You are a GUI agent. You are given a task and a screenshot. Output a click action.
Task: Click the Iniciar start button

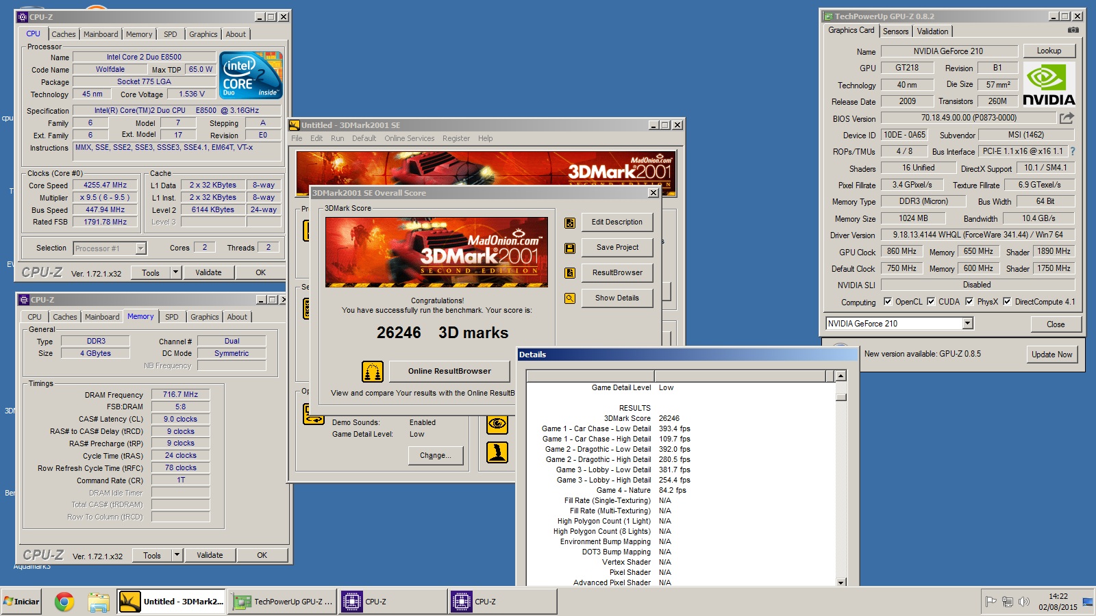click(x=21, y=602)
